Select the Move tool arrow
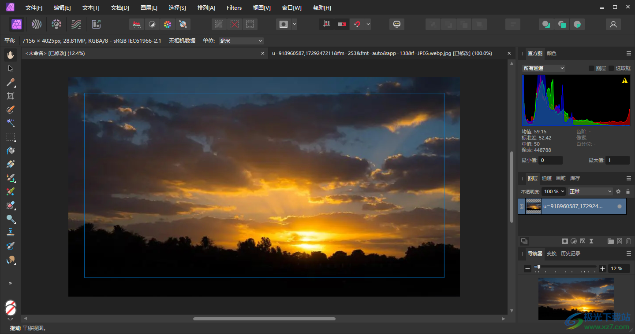635x334 pixels. [11, 69]
